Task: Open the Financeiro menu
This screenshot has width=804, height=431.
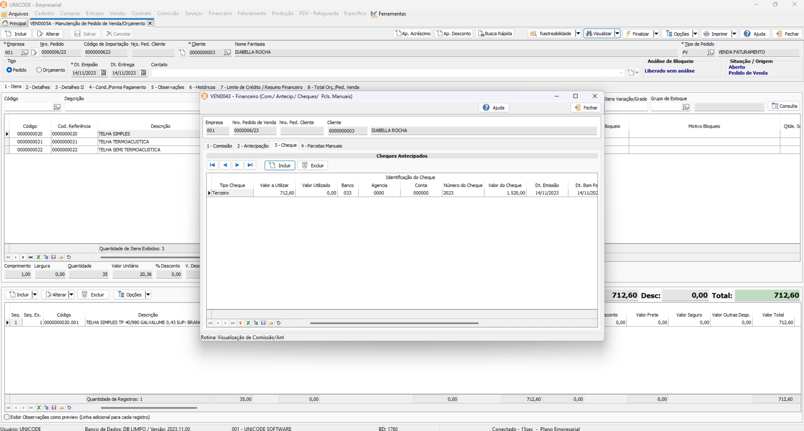Action: click(220, 13)
